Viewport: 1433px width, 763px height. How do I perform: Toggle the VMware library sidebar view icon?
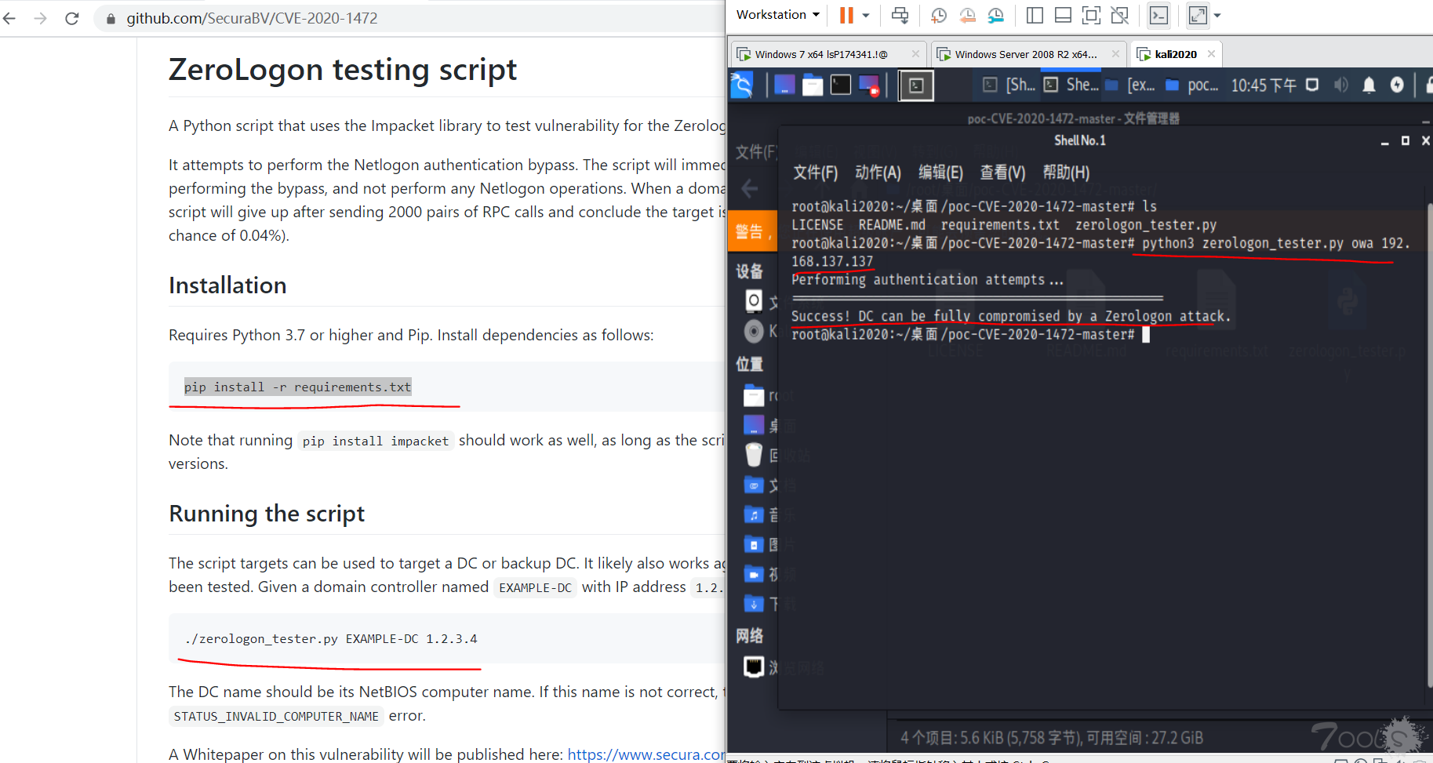pyautogui.click(x=1035, y=15)
